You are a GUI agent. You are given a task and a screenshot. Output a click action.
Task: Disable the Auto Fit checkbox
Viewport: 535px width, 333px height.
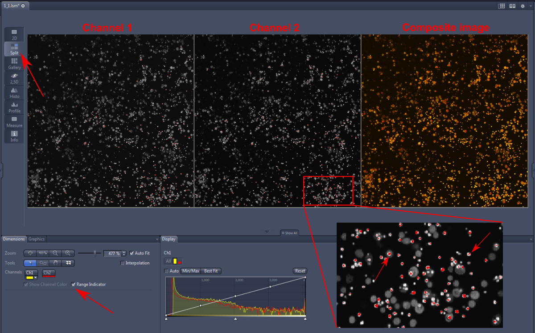132,253
